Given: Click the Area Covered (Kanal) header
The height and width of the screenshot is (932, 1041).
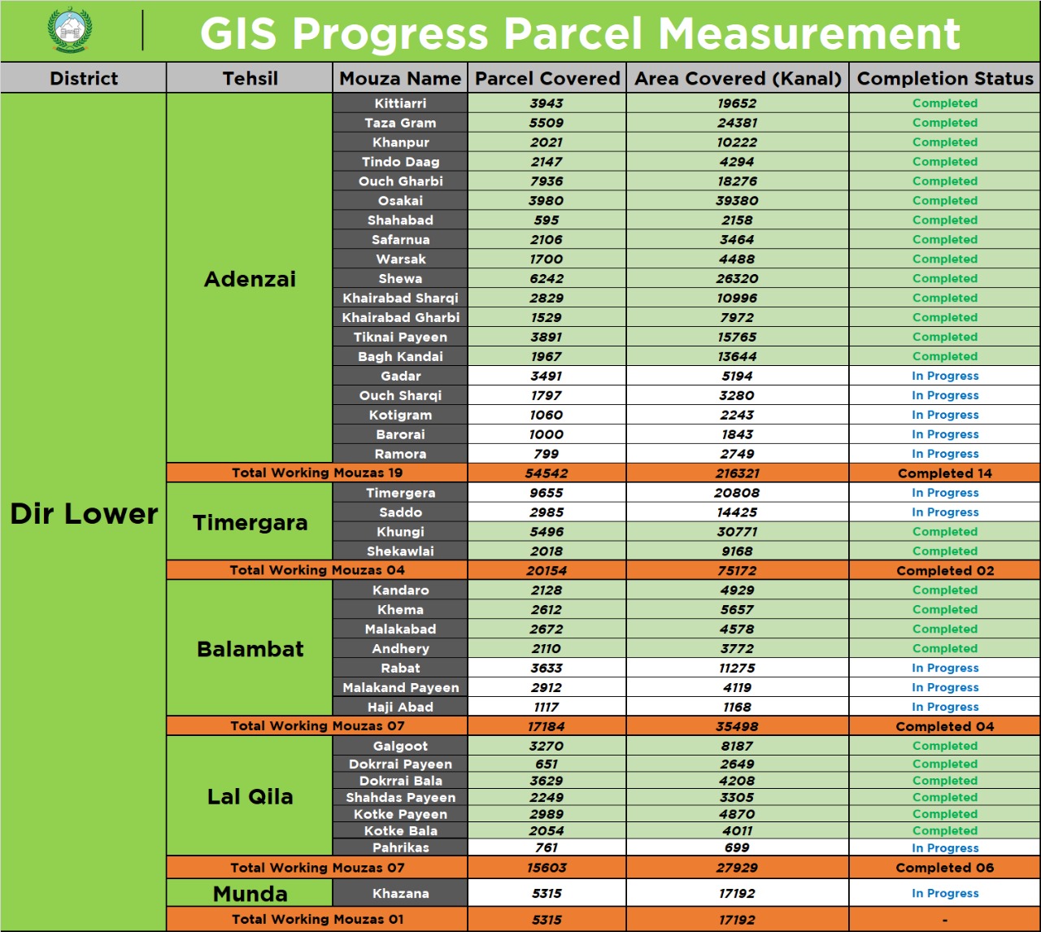Looking at the screenshot, I should pos(738,79).
